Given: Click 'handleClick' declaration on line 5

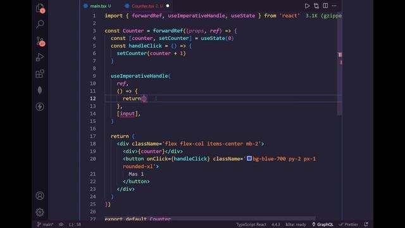Looking at the screenshot, I should 145,46.
